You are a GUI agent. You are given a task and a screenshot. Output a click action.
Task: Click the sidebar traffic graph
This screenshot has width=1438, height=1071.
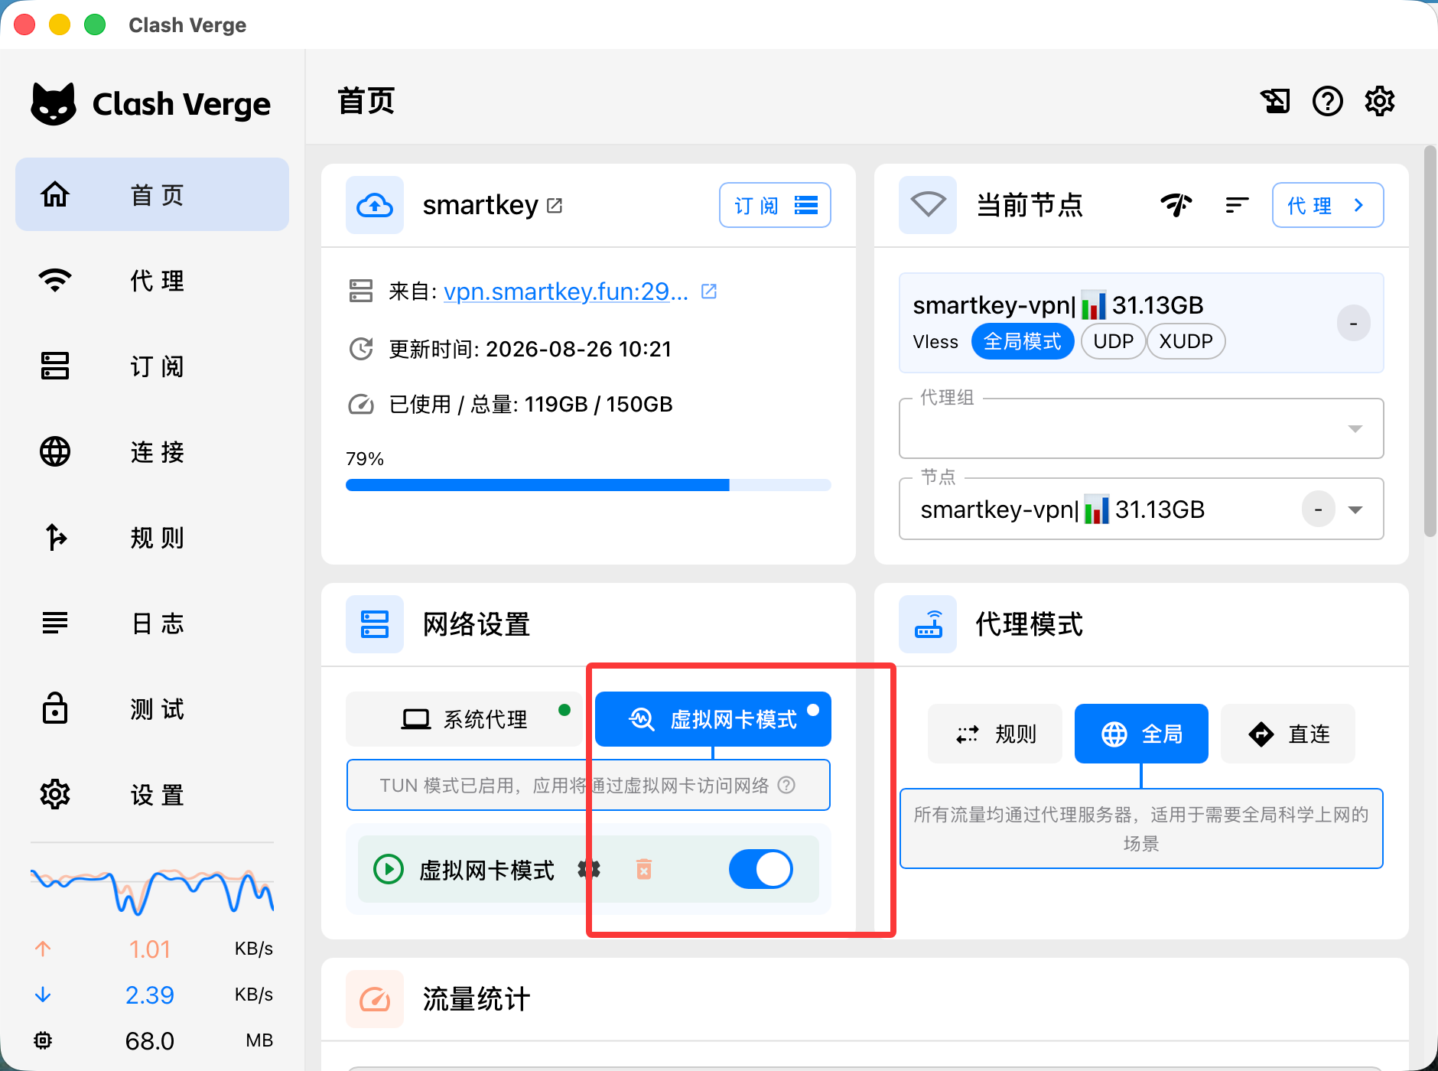152,891
